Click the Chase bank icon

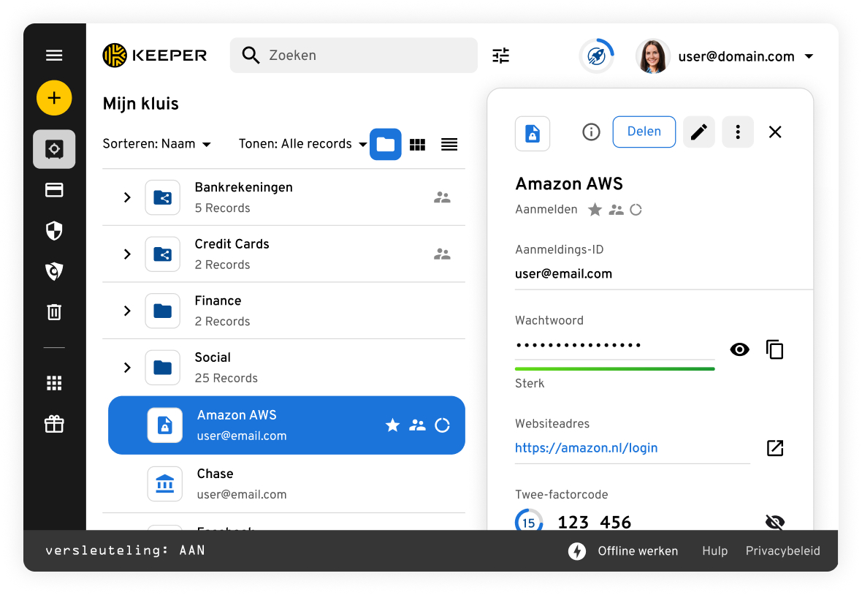(x=165, y=484)
